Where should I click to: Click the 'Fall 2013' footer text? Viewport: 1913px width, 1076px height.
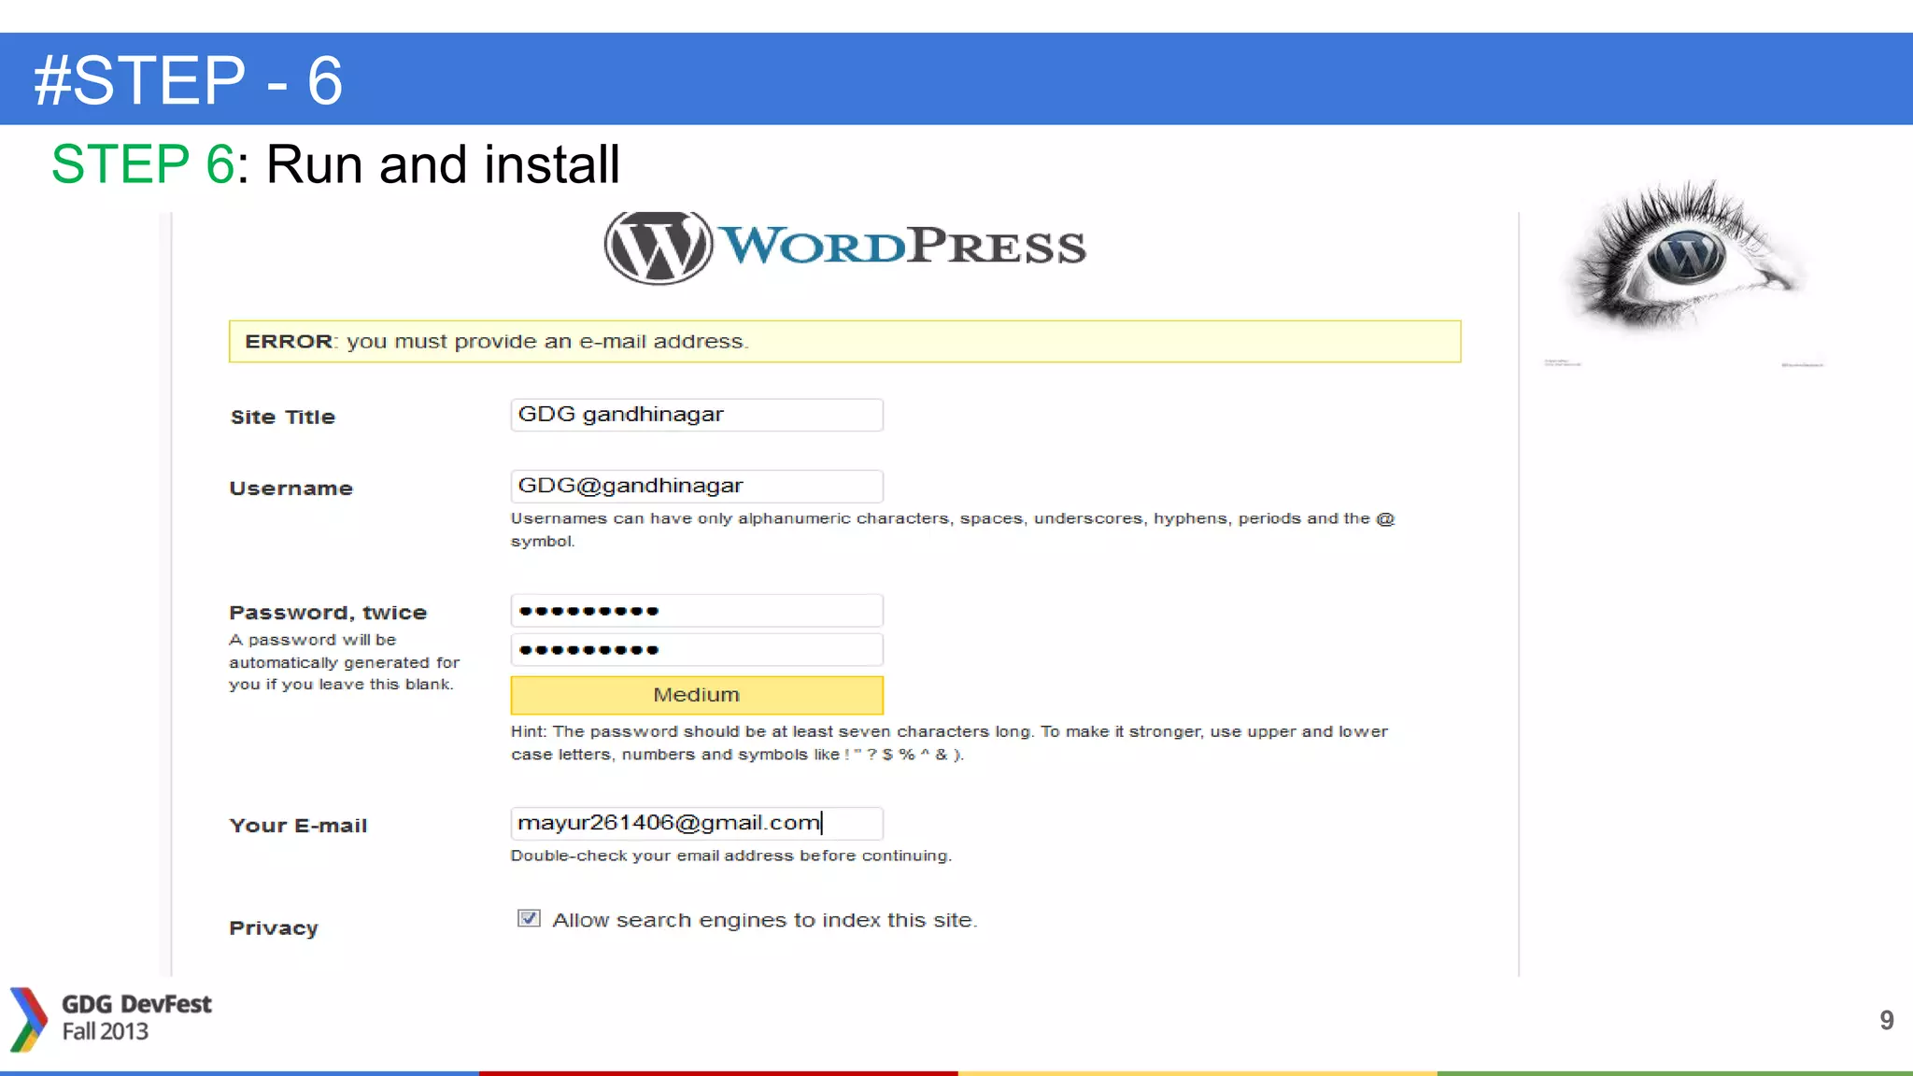[x=106, y=1031]
